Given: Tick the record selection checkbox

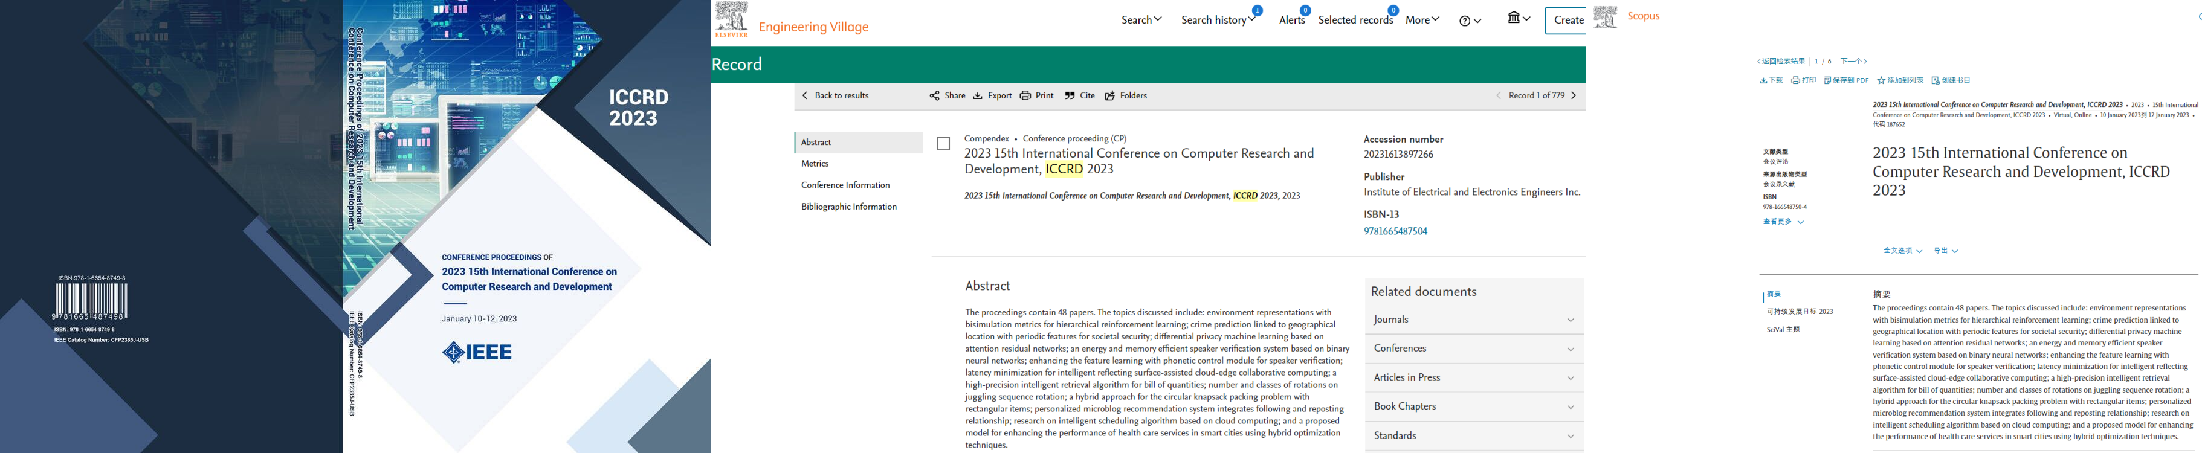Looking at the screenshot, I should pos(944,144).
